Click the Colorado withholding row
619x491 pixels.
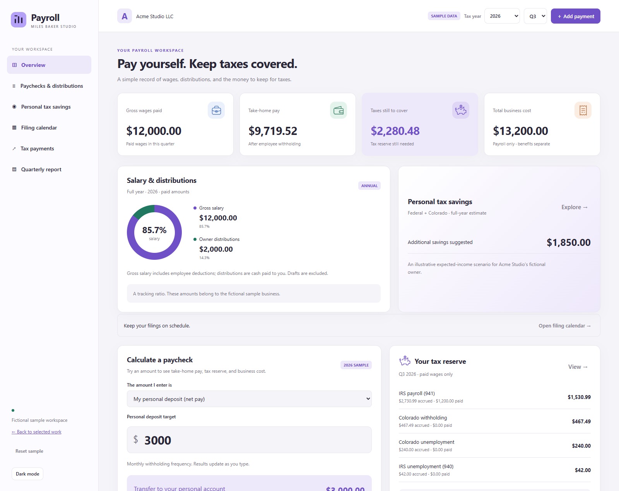(x=495, y=421)
